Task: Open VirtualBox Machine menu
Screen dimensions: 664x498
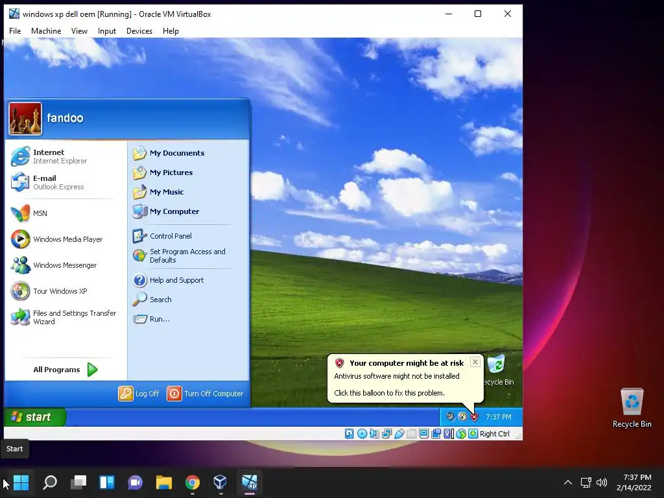Action: [46, 31]
